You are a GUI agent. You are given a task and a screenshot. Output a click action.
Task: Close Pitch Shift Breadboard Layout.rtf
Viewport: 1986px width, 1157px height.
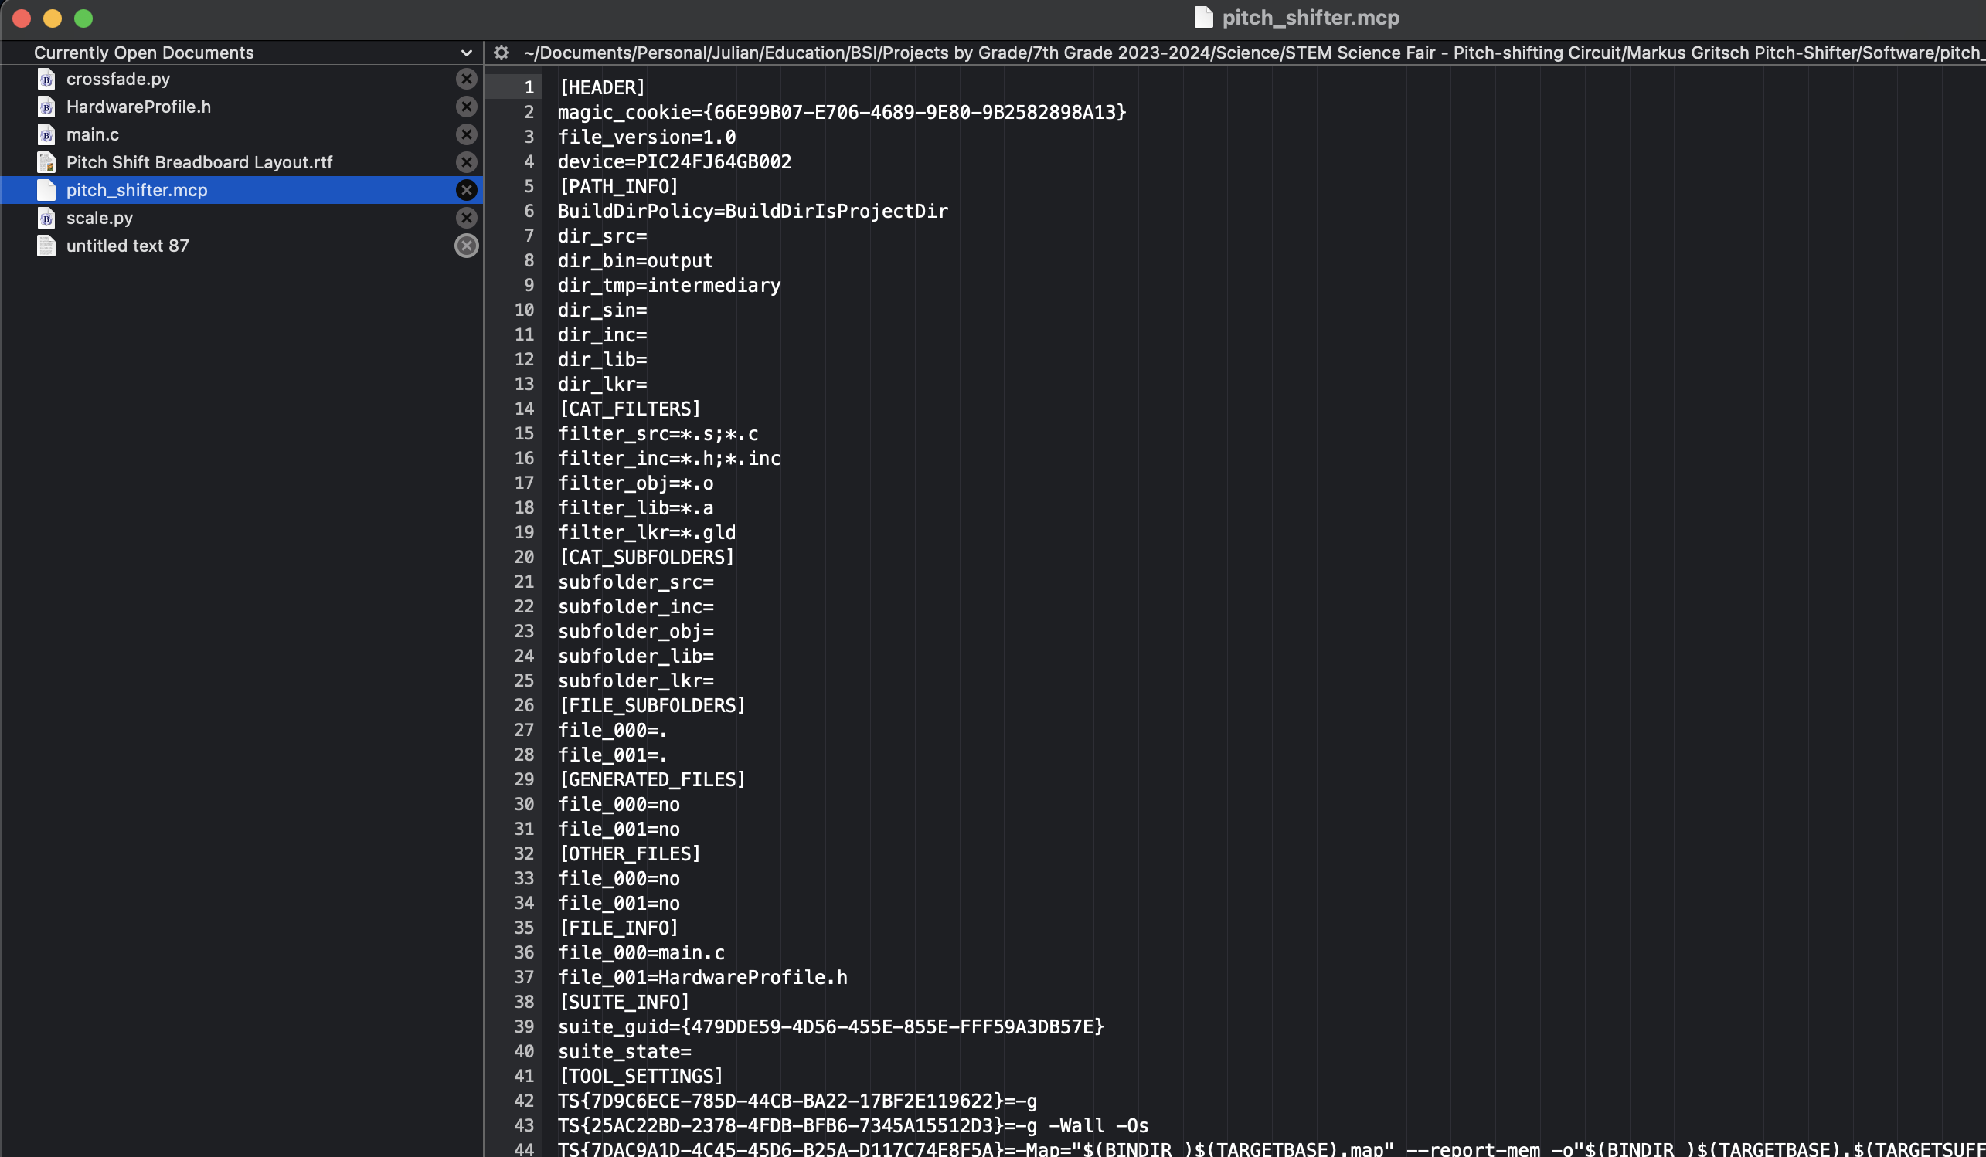pyautogui.click(x=467, y=162)
